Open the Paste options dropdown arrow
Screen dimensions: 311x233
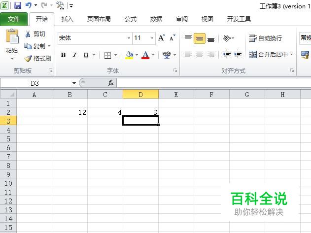tap(12, 59)
